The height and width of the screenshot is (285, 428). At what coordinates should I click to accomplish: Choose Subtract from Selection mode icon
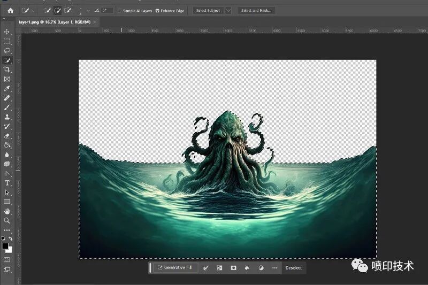67,11
